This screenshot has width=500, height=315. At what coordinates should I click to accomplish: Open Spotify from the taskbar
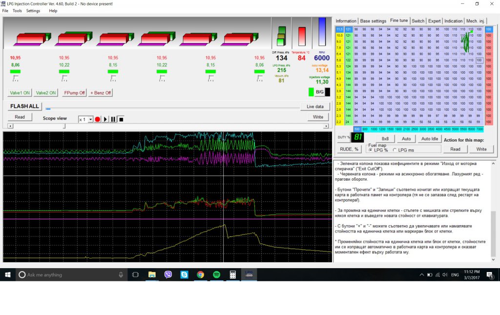tap(216, 275)
